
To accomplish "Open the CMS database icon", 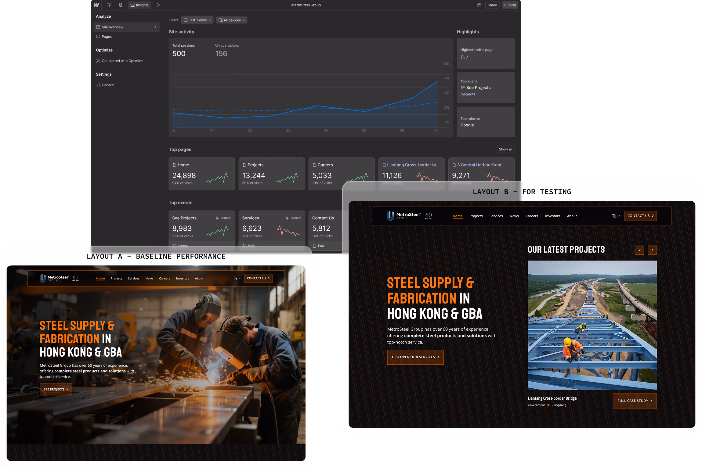I will coord(121,5).
